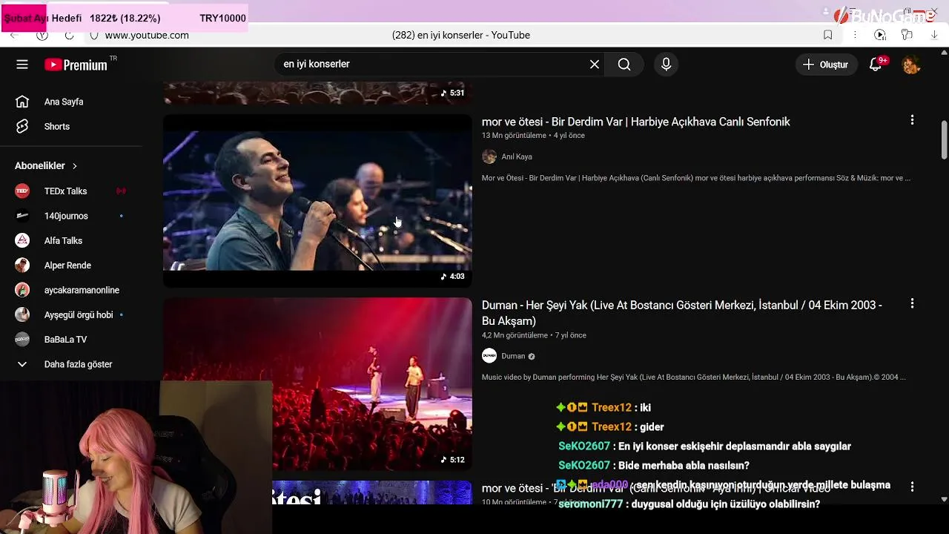
Task: Click the magnifier search button
Action: pyautogui.click(x=624, y=65)
